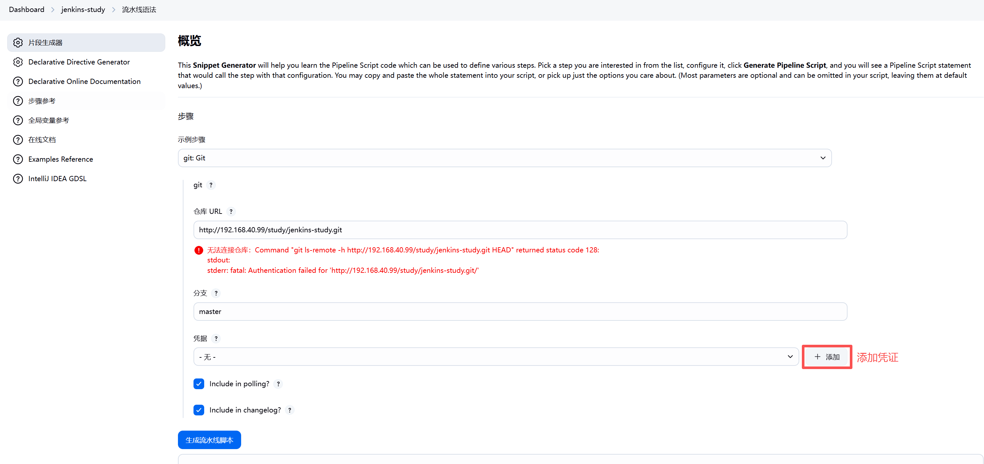Go to Dashboard in the breadcrumb

pos(26,9)
